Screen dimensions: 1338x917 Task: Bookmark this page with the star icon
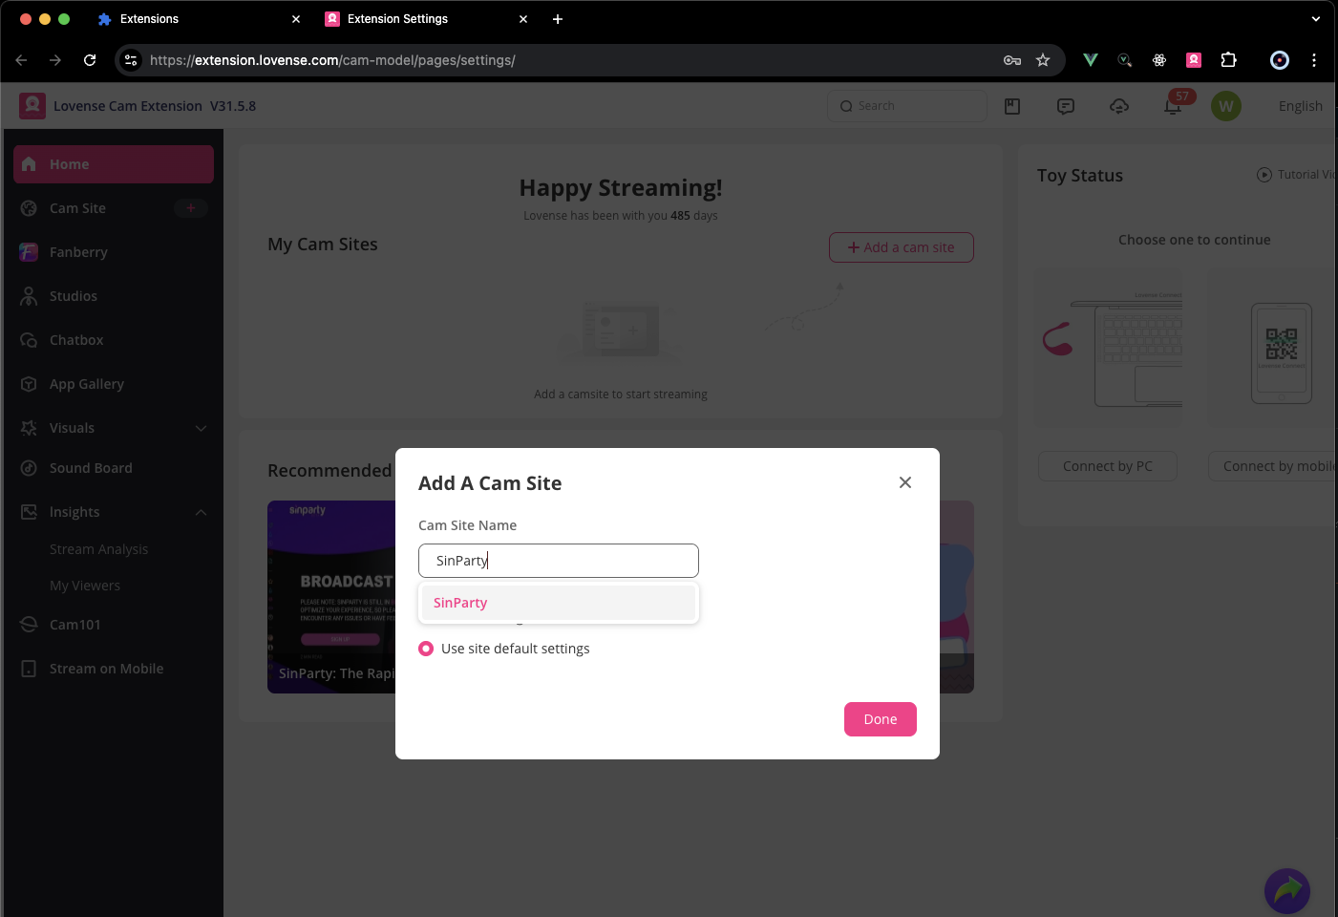1043,60
